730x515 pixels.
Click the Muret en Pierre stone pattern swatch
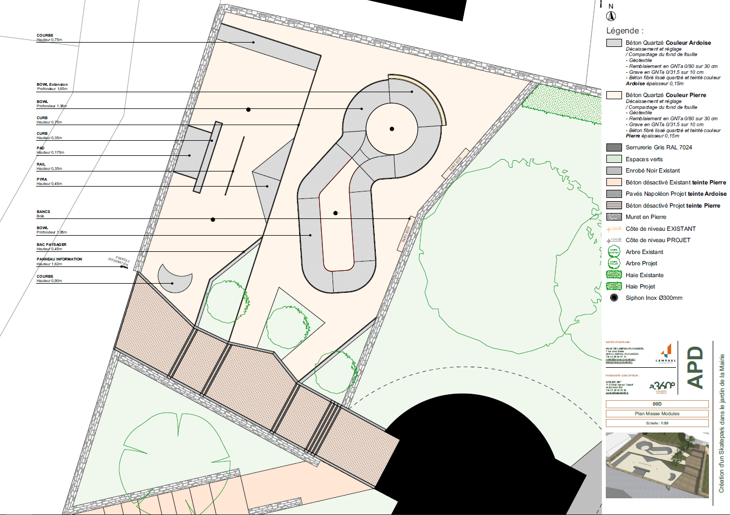click(614, 217)
